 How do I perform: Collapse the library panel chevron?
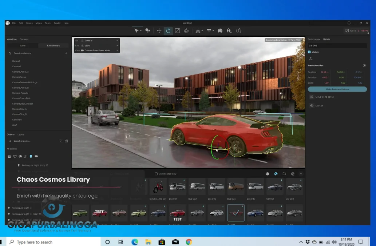301,174
